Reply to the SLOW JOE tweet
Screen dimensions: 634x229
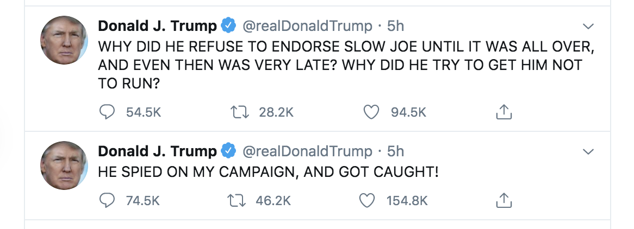tap(107, 112)
